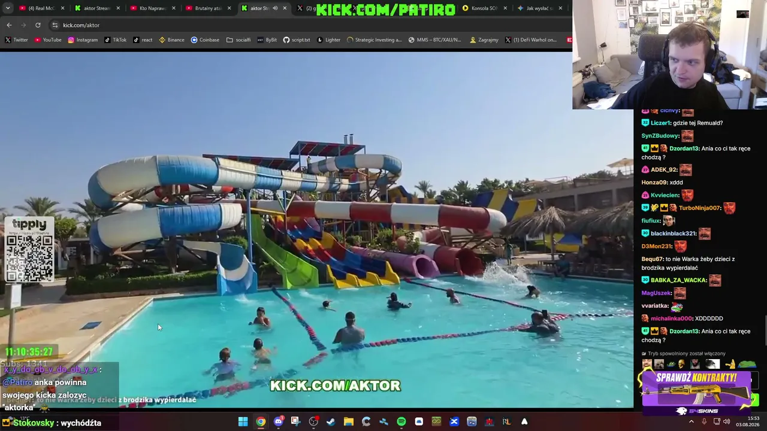Switch to the '(4) Real McC' YouTube tab
Image resolution: width=767 pixels, height=431 pixels.
[x=41, y=8]
